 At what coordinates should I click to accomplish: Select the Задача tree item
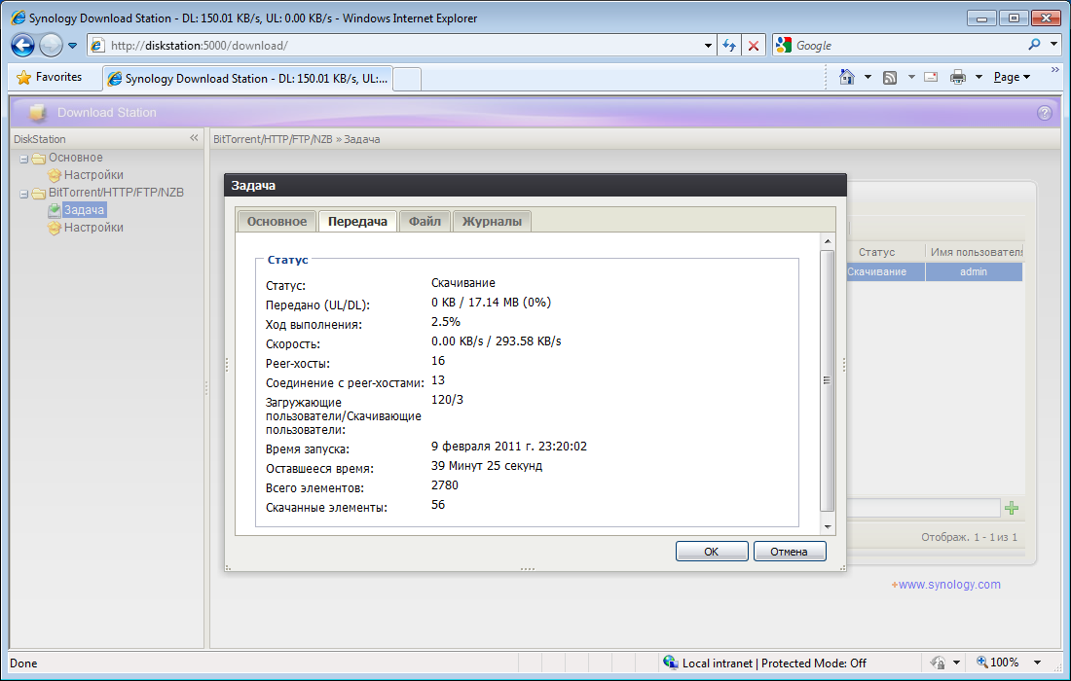(84, 210)
